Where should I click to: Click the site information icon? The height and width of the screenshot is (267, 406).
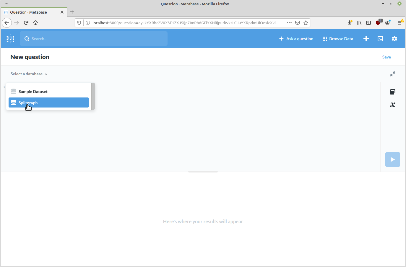(x=88, y=23)
